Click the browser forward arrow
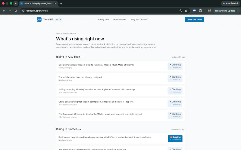 tap(10, 11)
